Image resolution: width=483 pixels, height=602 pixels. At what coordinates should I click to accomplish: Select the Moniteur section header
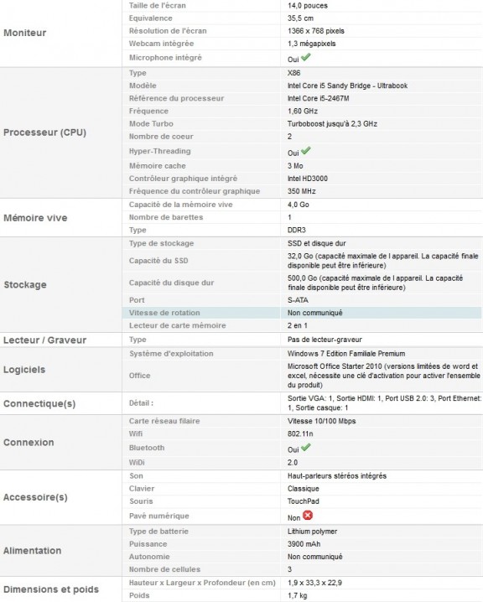pos(25,33)
